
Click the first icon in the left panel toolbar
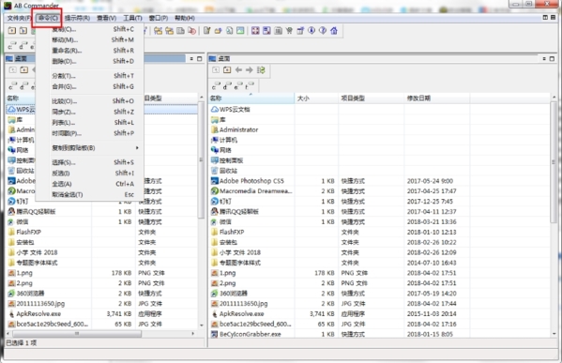pos(12,69)
